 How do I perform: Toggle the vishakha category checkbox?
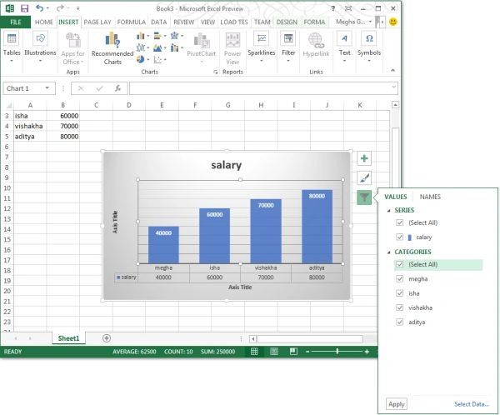[399, 307]
